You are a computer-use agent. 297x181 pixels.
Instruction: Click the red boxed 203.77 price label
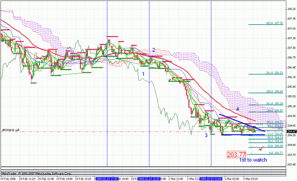[236, 155]
